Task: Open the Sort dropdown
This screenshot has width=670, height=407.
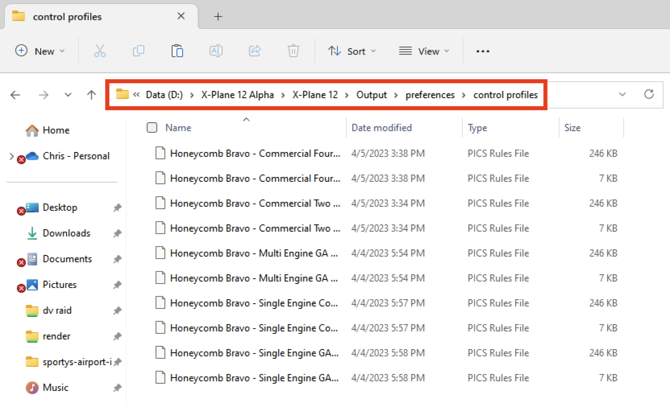Action: [x=352, y=51]
